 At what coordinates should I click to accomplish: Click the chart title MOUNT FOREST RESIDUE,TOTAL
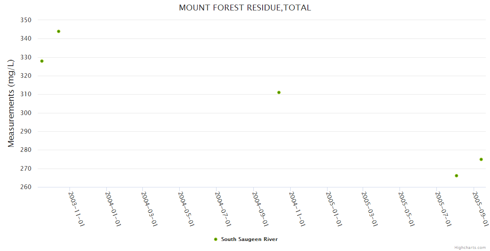point(245,8)
